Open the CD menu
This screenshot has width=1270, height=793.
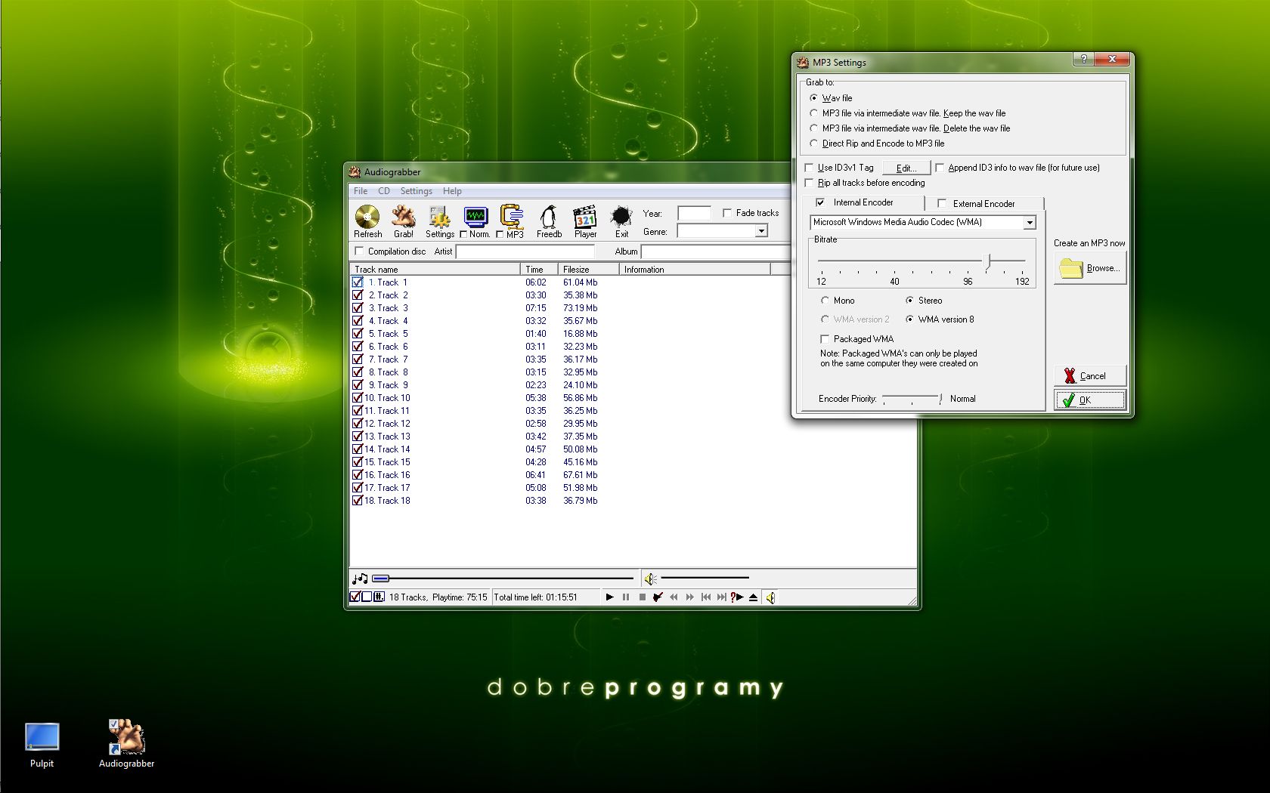click(x=384, y=191)
